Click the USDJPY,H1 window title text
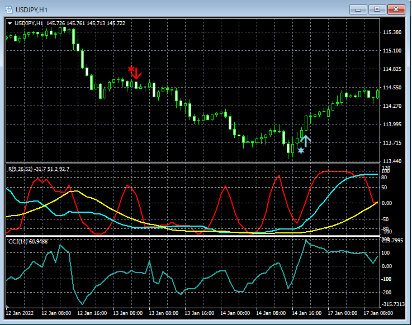 pyautogui.click(x=31, y=9)
